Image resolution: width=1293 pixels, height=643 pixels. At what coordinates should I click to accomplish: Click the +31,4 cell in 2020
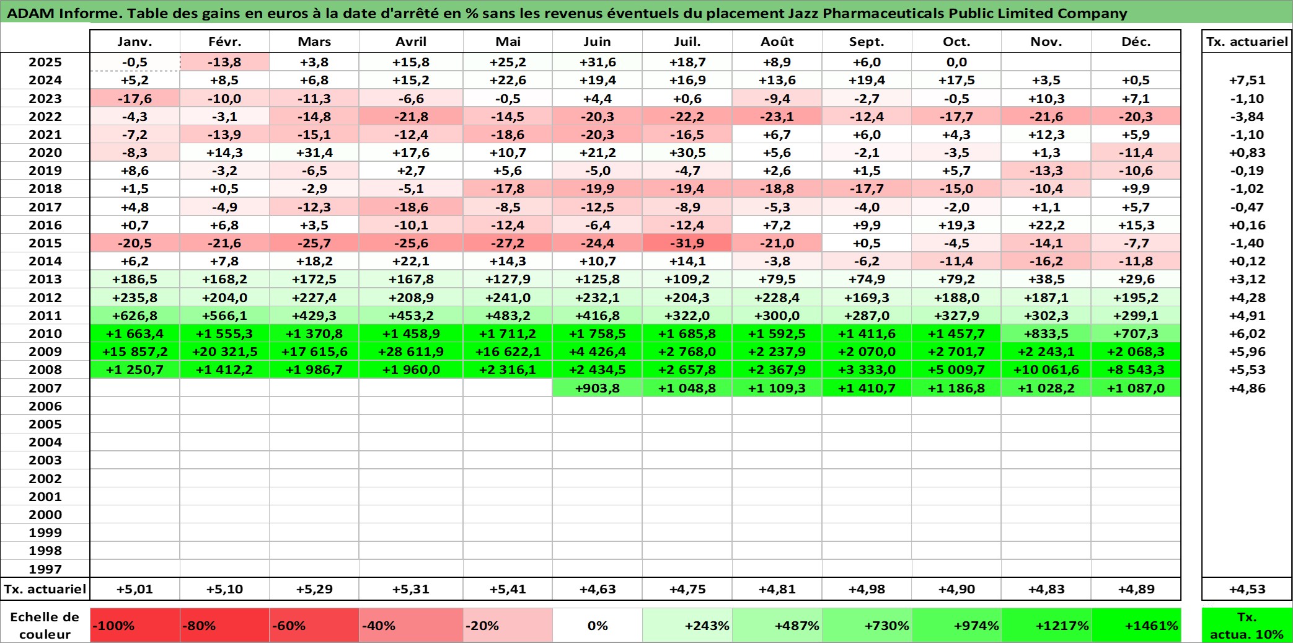coord(314,153)
